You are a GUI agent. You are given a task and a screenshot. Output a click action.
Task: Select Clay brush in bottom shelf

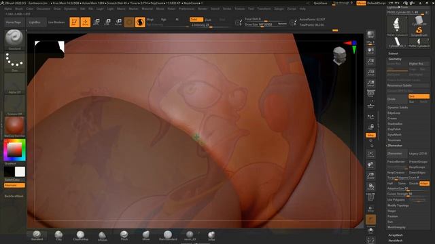point(58,236)
